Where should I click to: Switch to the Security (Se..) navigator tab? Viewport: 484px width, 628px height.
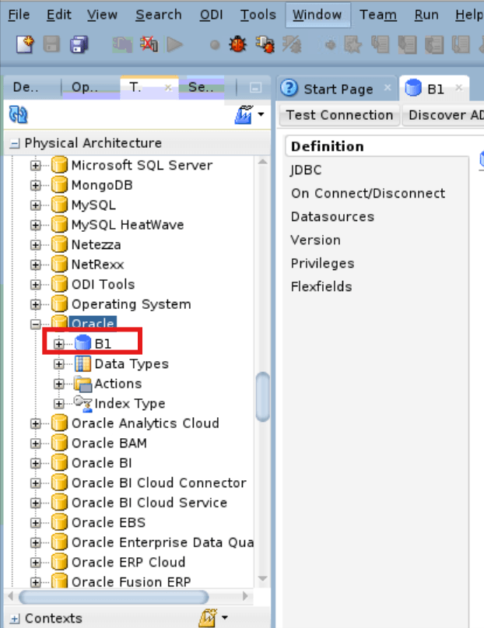pos(202,87)
